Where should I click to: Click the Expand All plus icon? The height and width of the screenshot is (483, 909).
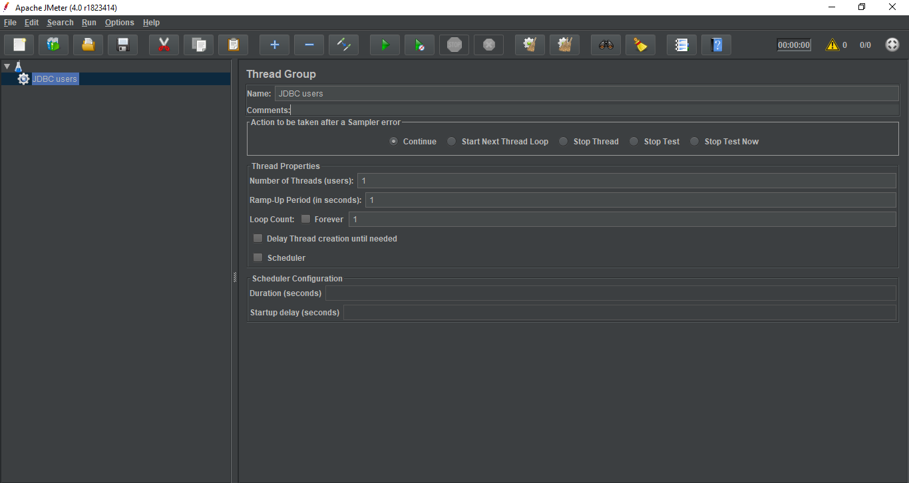click(x=274, y=45)
